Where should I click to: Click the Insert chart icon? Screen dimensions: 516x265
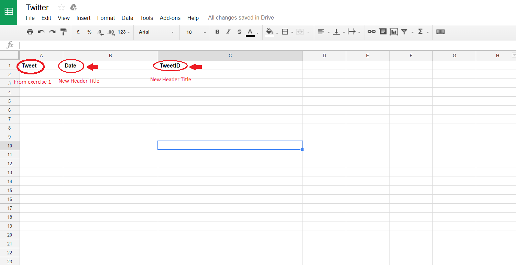pyautogui.click(x=394, y=32)
